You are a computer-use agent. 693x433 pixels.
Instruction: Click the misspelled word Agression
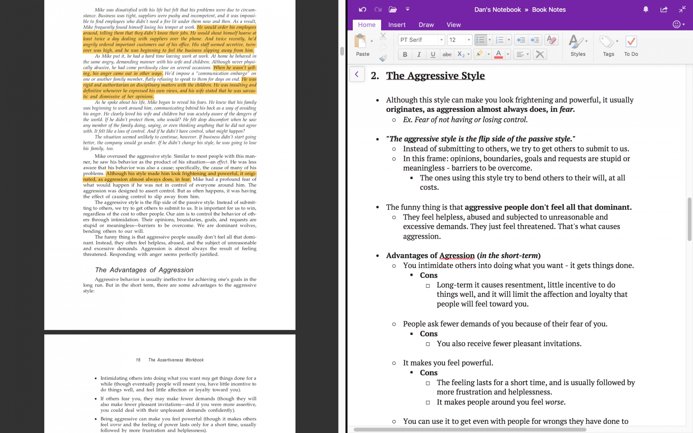(457, 256)
